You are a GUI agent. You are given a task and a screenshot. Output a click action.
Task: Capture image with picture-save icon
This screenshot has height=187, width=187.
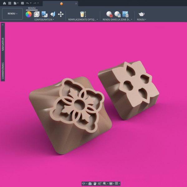[x=125, y=14]
